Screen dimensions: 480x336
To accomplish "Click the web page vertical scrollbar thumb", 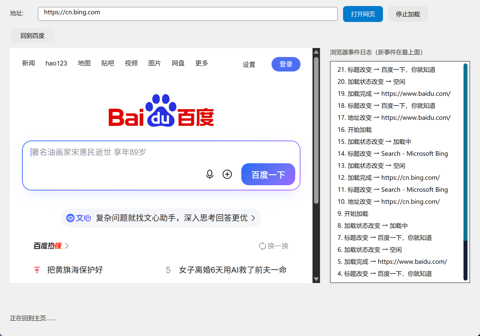I will pyautogui.click(x=316, y=130).
